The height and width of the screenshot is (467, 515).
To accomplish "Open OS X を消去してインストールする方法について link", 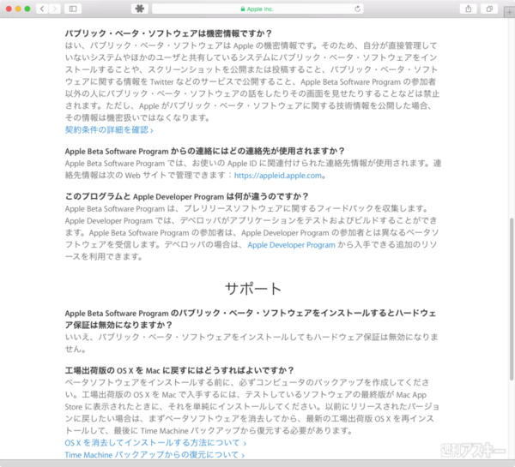I will [x=155, y=443].
